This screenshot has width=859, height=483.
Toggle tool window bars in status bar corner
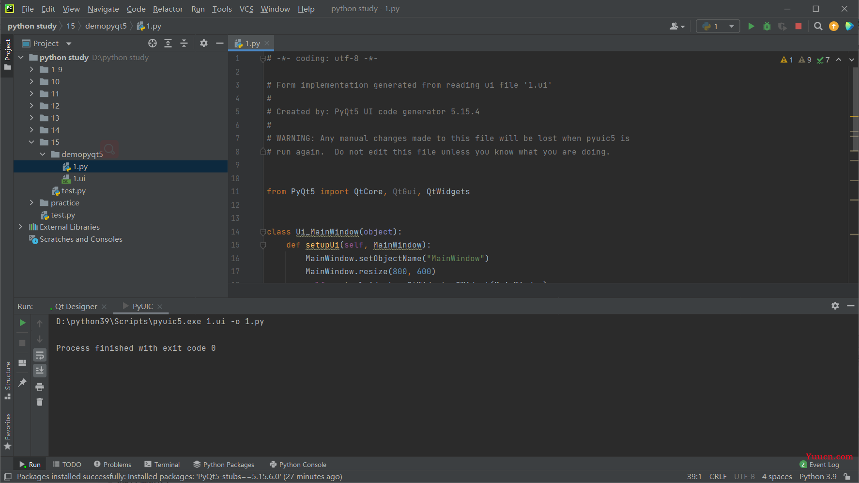tap(7, 477)
